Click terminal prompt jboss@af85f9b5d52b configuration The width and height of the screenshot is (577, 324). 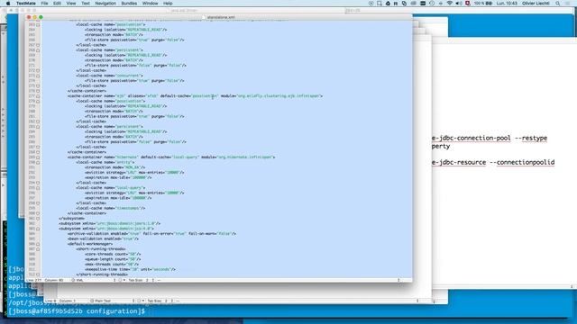(x=77, y=311)
